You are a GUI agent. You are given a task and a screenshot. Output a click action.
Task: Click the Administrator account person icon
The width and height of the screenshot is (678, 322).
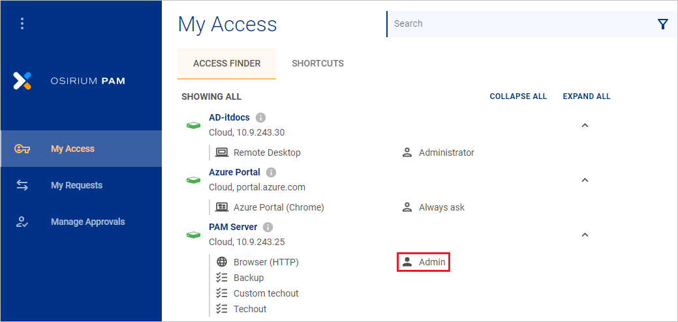407,153
